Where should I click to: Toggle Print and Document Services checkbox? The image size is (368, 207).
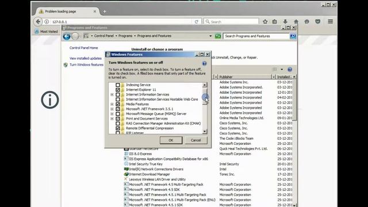[x=117, y=118]
